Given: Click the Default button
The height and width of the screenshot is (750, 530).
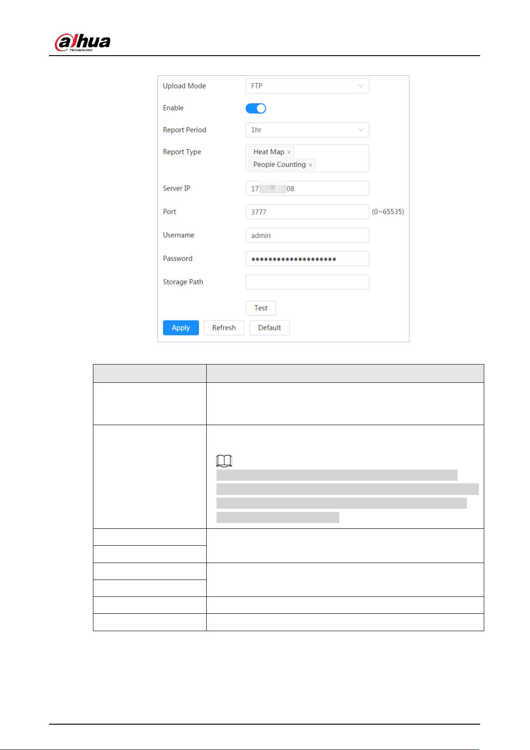Looking at the screenshot, I should 269,328.
